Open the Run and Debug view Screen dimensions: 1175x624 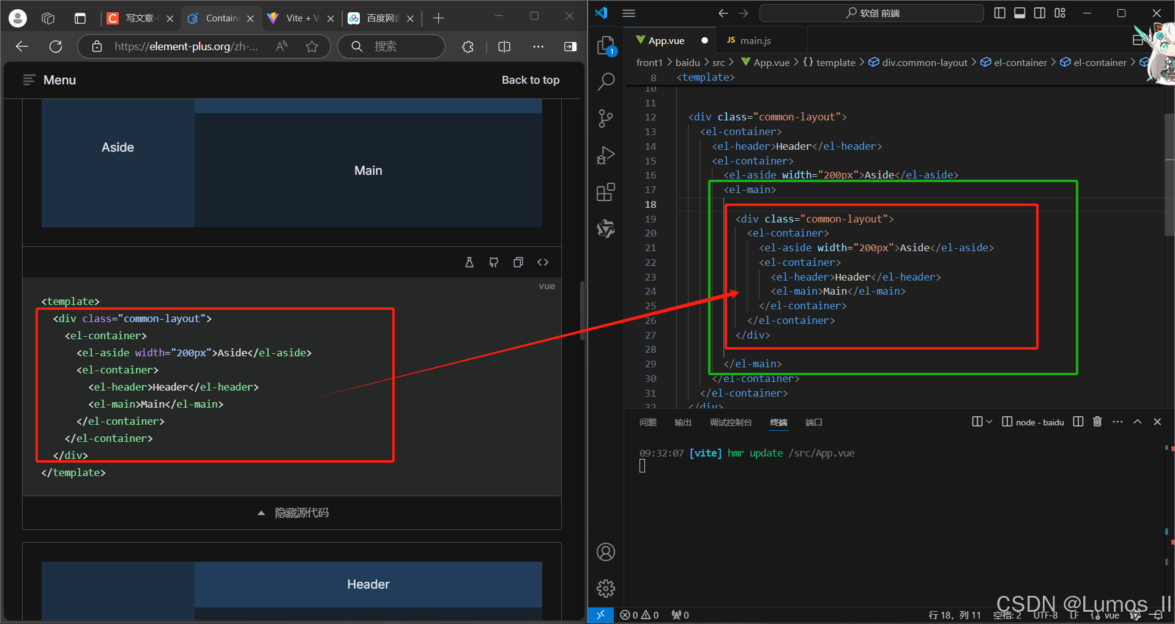tap(606, 155)
